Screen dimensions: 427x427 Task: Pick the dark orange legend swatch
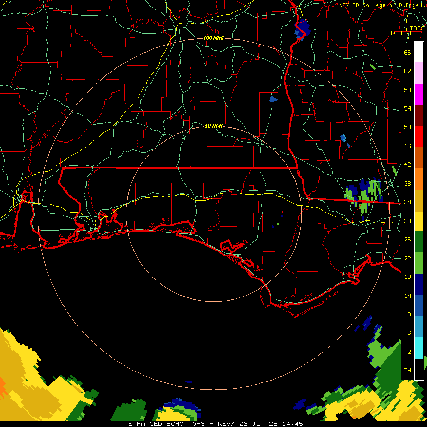[419, 158]
